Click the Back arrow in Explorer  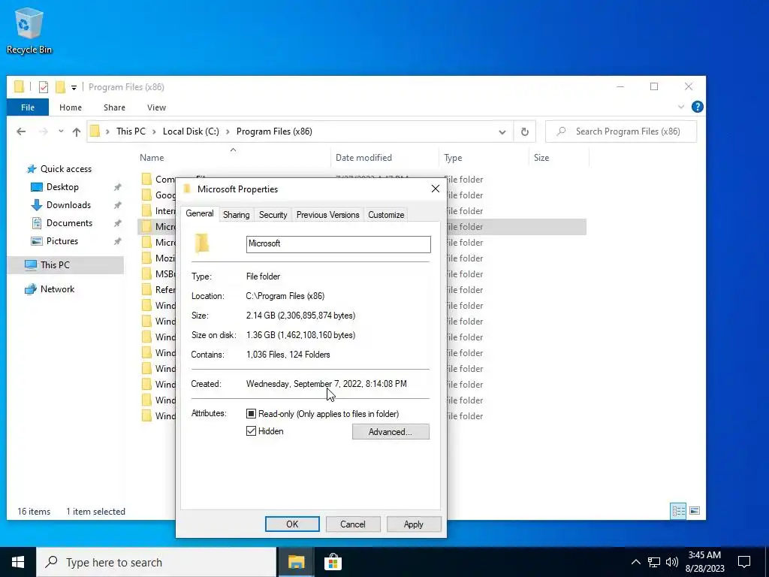(x=21, y=131)
